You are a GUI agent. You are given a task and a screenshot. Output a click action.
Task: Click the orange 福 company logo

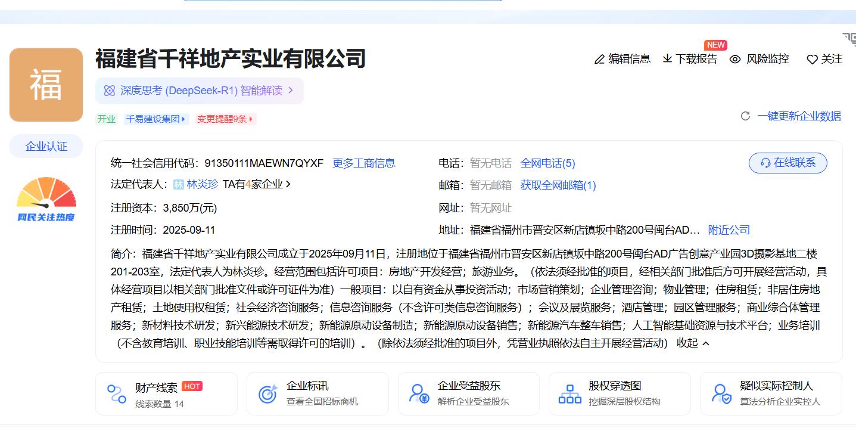(x=46, y=85)
